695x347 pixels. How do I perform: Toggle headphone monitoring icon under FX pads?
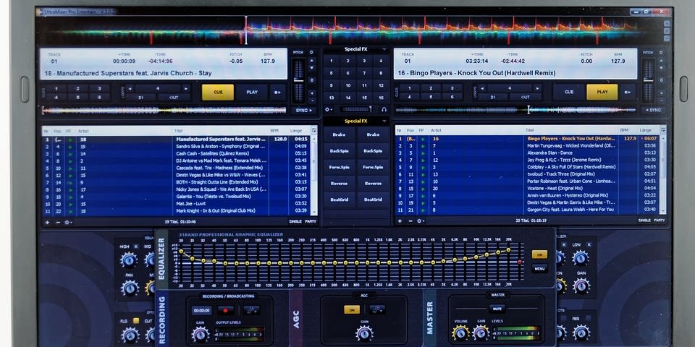coord(384,109)
